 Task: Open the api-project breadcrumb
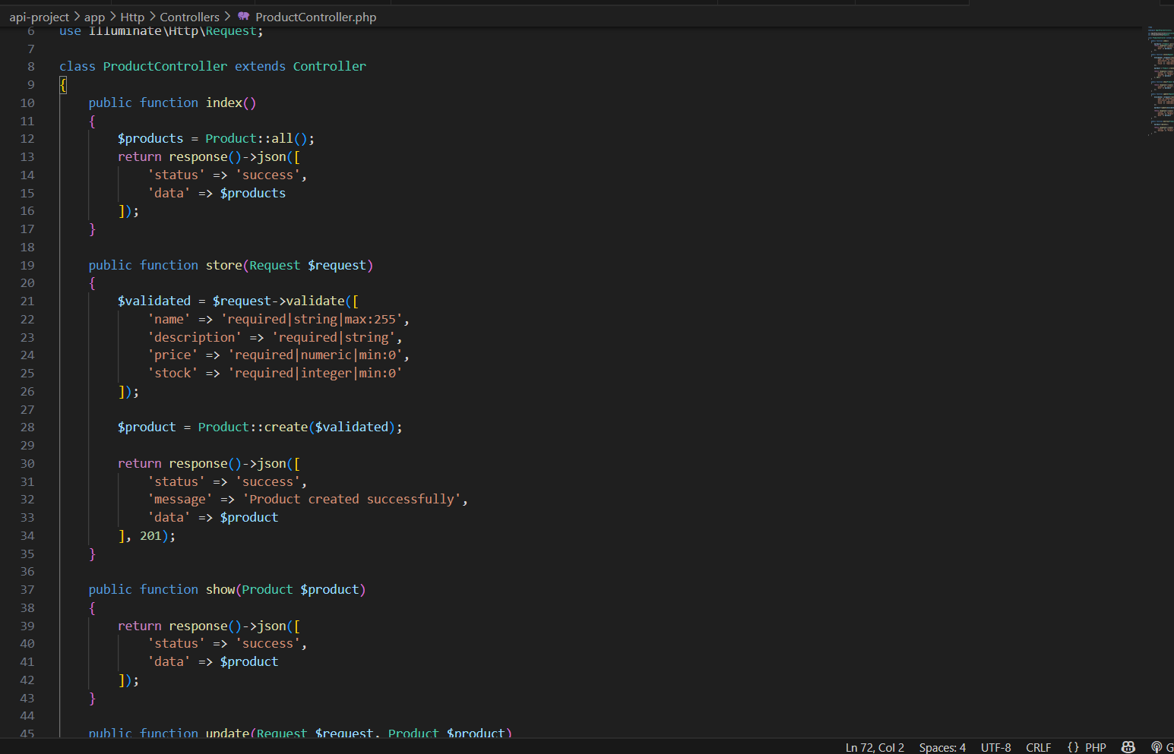(39, 17)
